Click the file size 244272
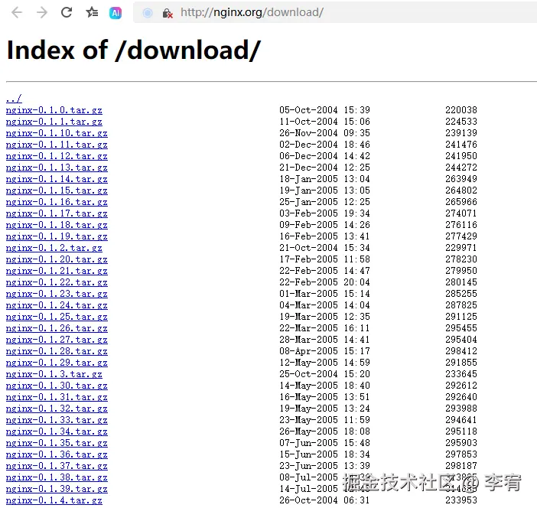 (461, 168)
